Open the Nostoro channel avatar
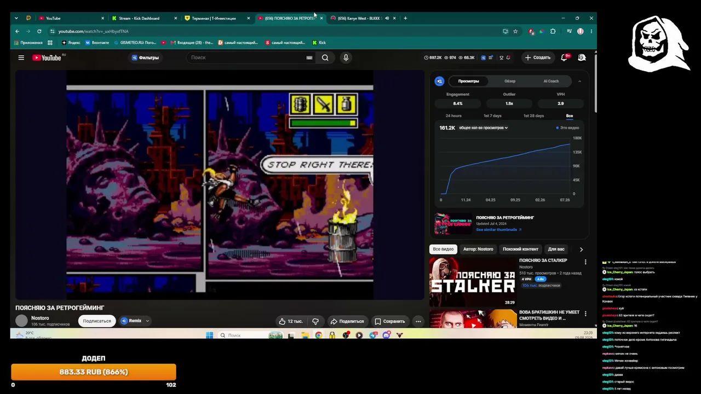 [x=21, y=321]
